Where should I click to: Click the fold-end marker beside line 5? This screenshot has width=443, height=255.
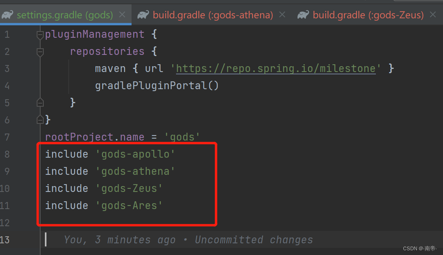40,102
